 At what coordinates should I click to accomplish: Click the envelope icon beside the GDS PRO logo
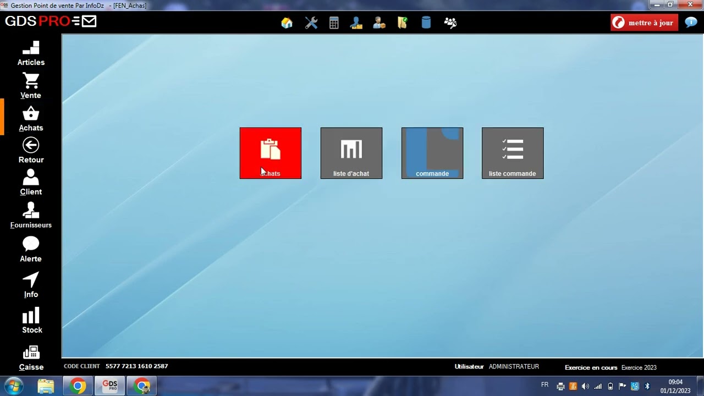coord(89,21)
